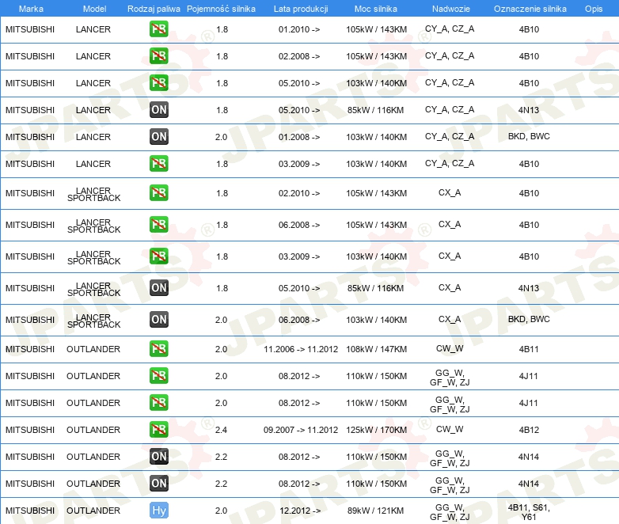Click PB petrol icon for Outlander 2.4
Viewport: 619px width, 524px height.
tap(159, 430)
